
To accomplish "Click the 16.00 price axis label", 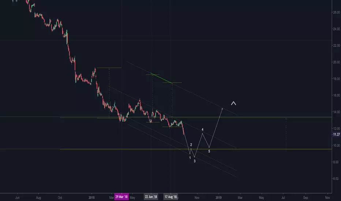I will click(336, 95).
